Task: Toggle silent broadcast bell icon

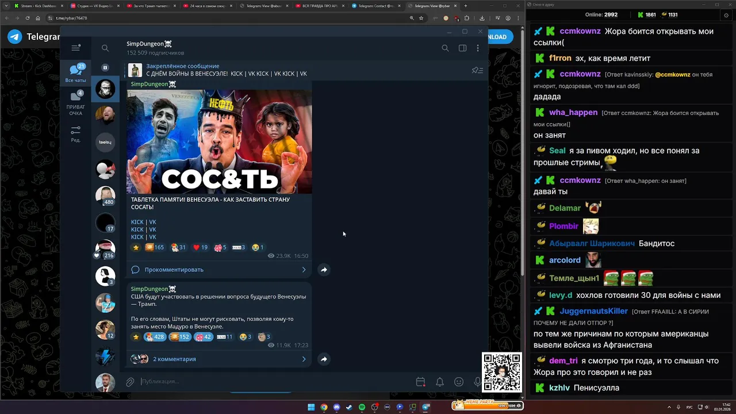Action: [439, 382]
